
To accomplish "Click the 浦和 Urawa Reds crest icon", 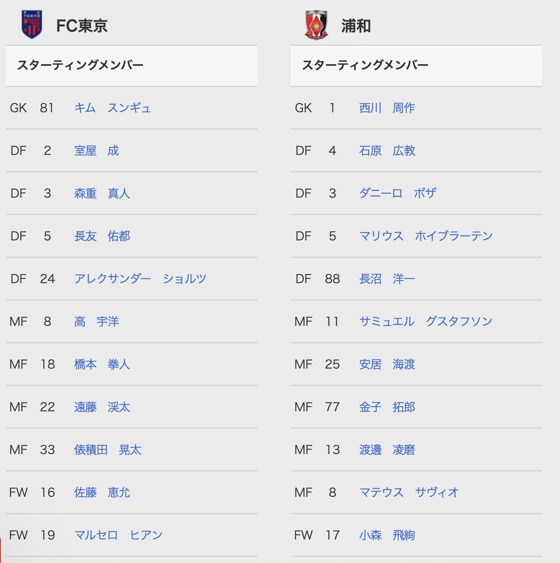I will pyautogui.click(x=316, y=25).
